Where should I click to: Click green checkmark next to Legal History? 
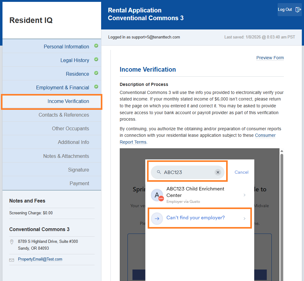[96, 59]
